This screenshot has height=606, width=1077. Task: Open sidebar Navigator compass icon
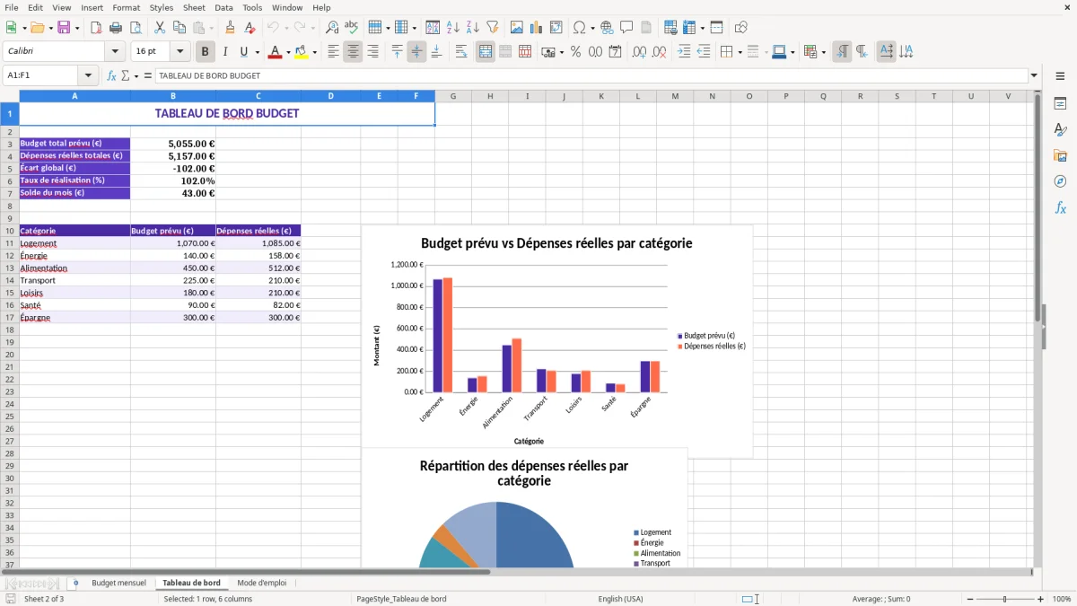click(1060, 182)
